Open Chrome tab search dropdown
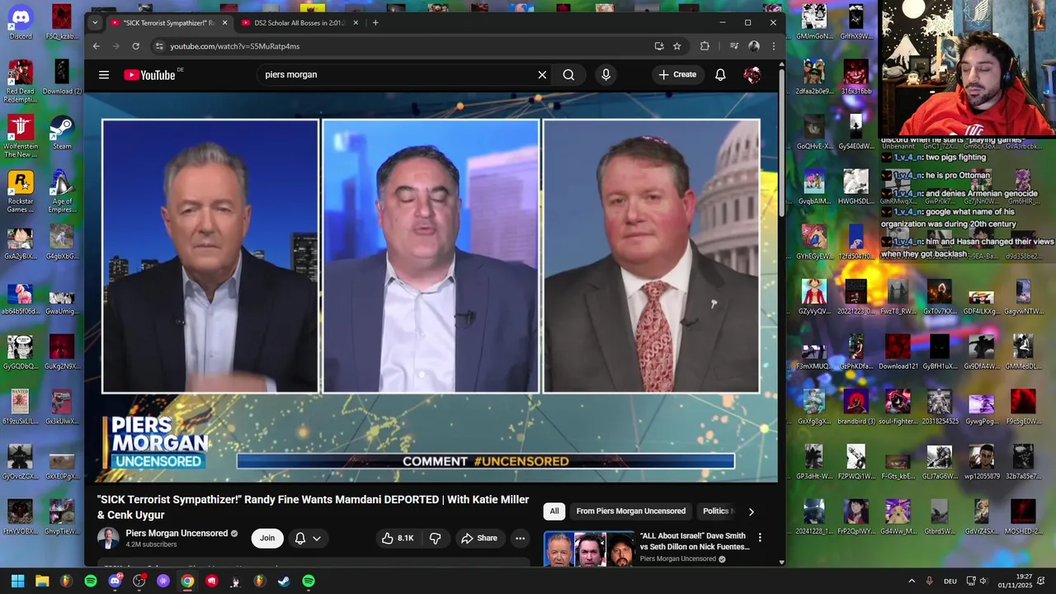 (95, 22)
